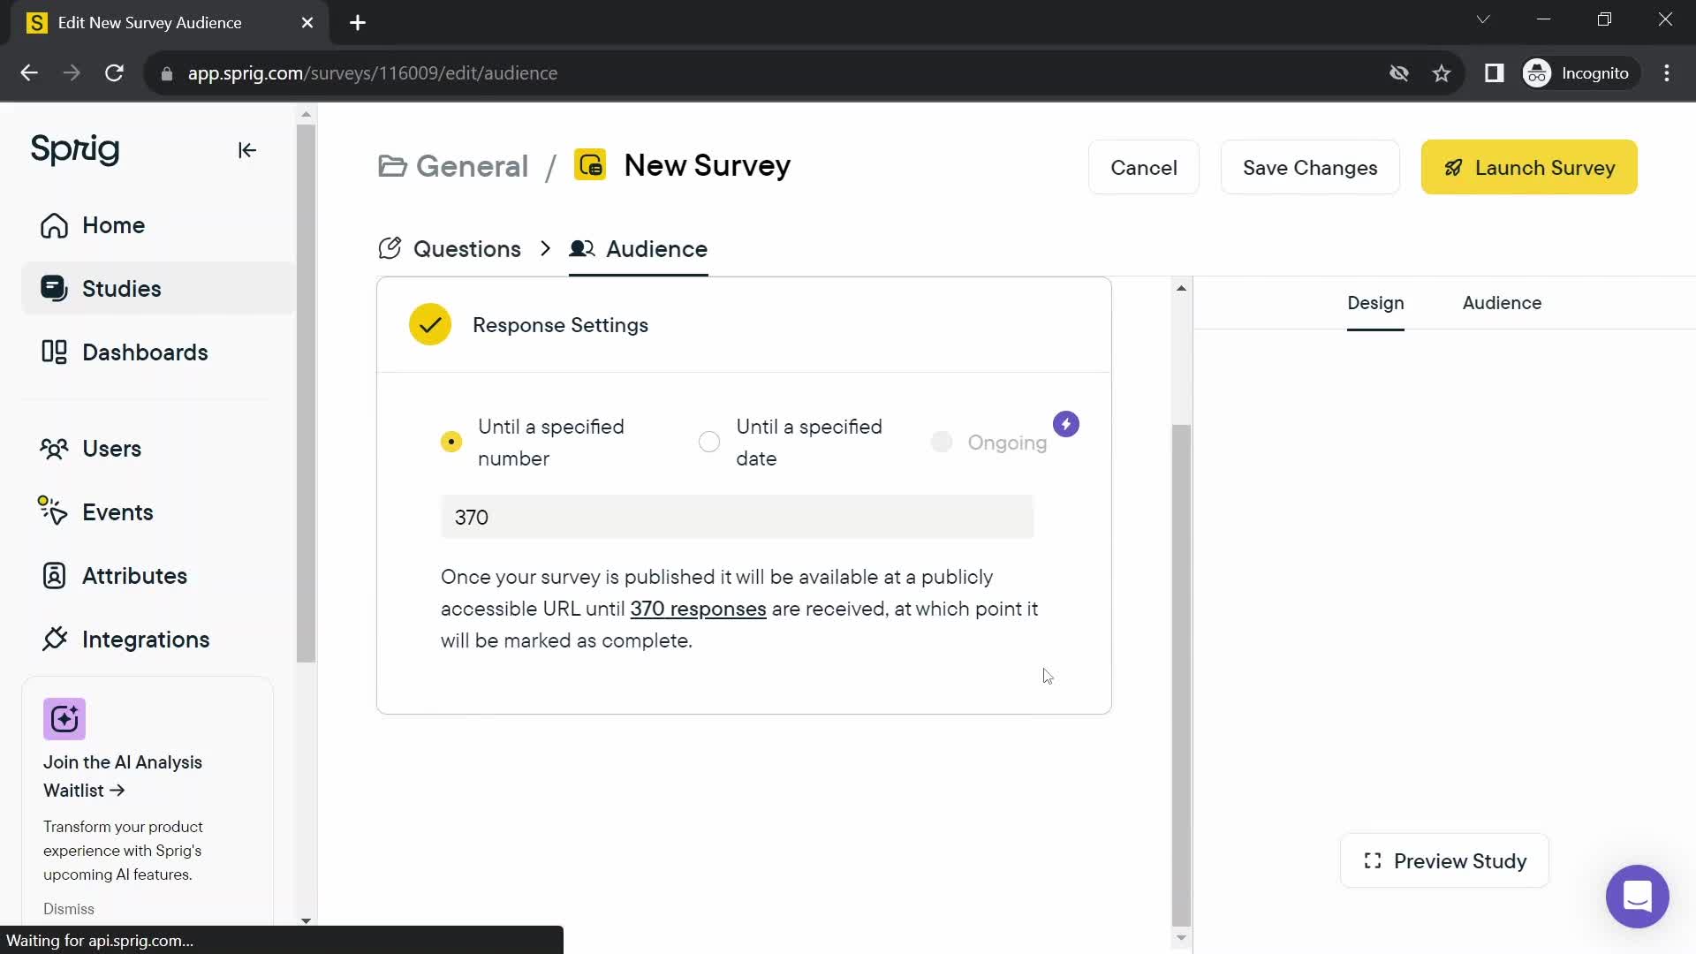Navigate to Studies section
This screenshot has height=954, width=1696.
tap(122, 288)
